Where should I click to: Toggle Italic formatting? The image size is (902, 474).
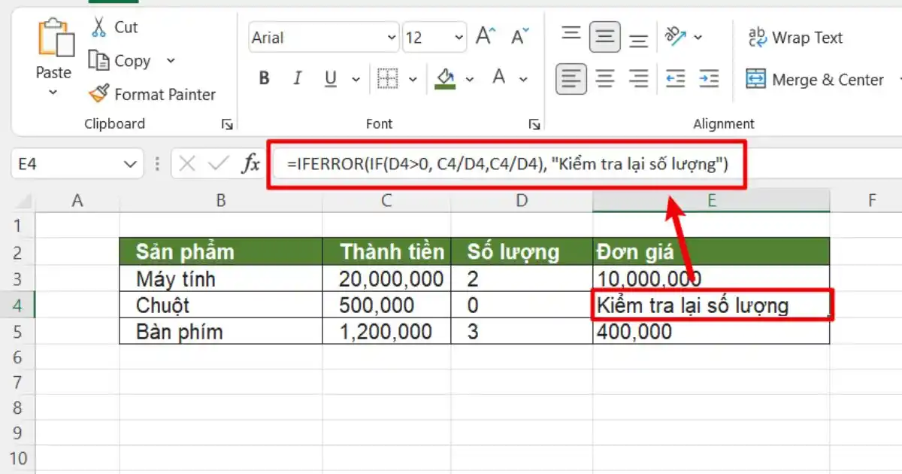click(x=298, y=78)
